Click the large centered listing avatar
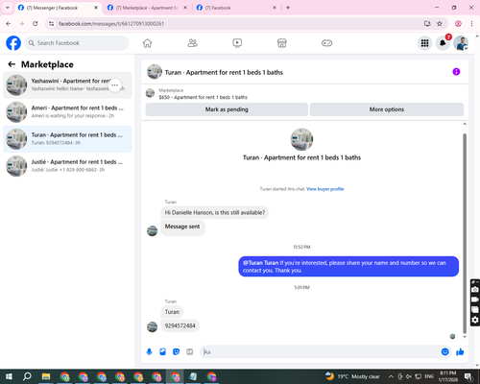 point(301,139)
